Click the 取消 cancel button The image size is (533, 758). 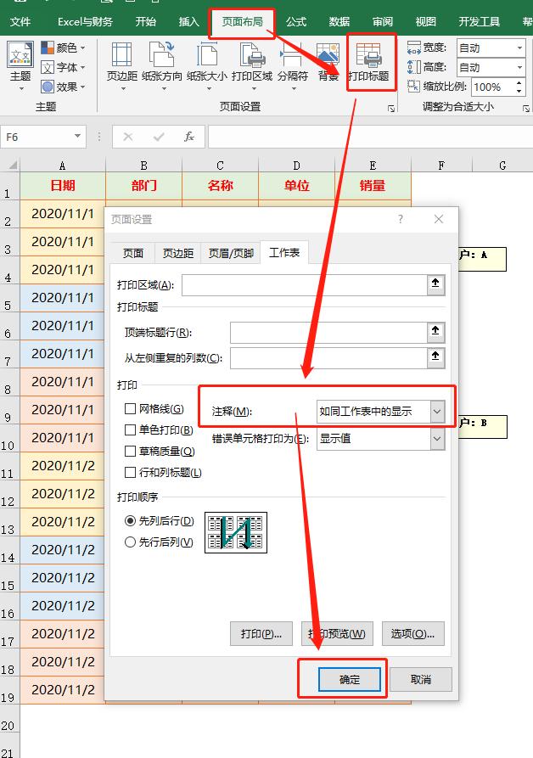click(420, 679)
